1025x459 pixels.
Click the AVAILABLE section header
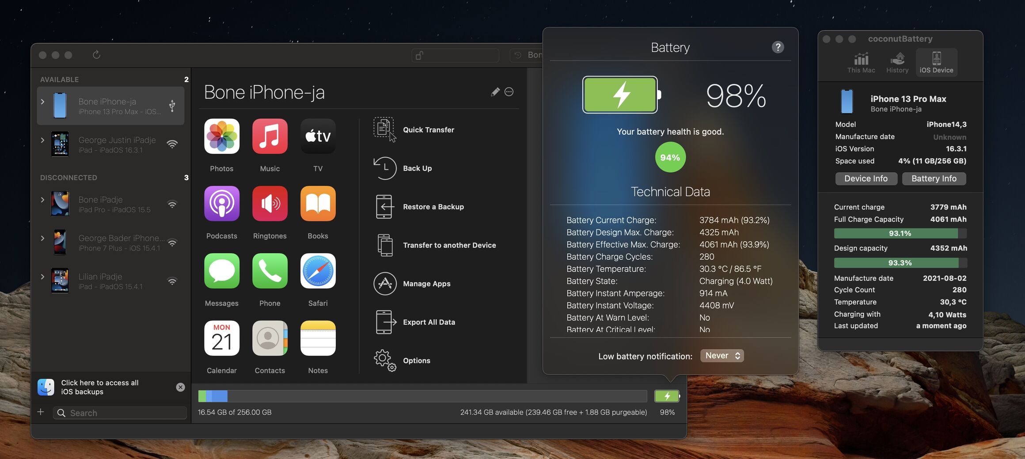point(60,80)
